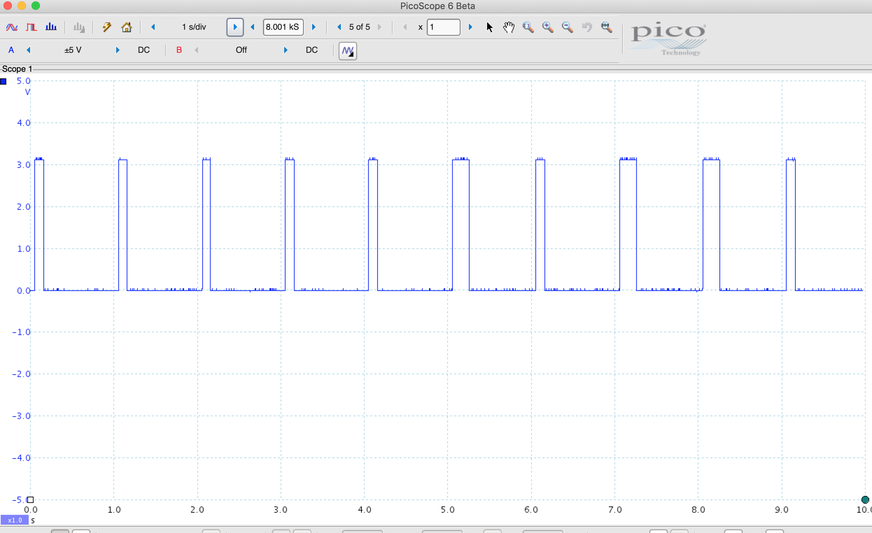Click the zoom to full view icon

pyautogui.click(x=606, y=27)
